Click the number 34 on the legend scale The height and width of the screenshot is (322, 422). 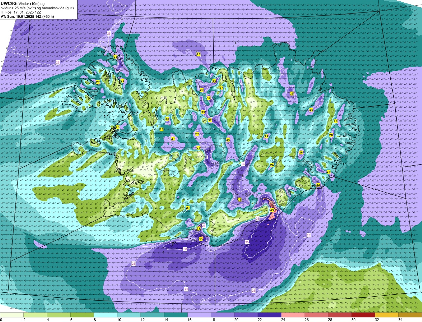coord(400,320)
